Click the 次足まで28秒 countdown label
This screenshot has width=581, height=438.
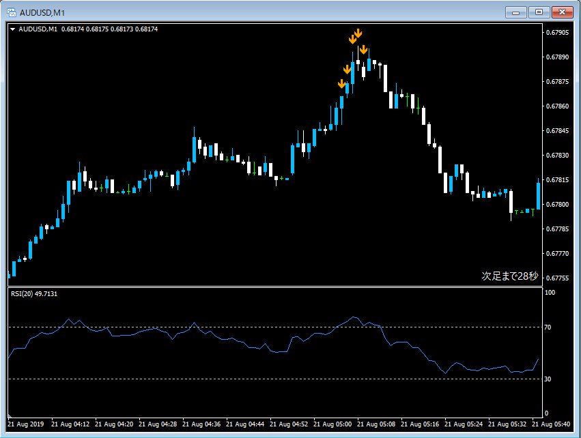coord(509,276)
